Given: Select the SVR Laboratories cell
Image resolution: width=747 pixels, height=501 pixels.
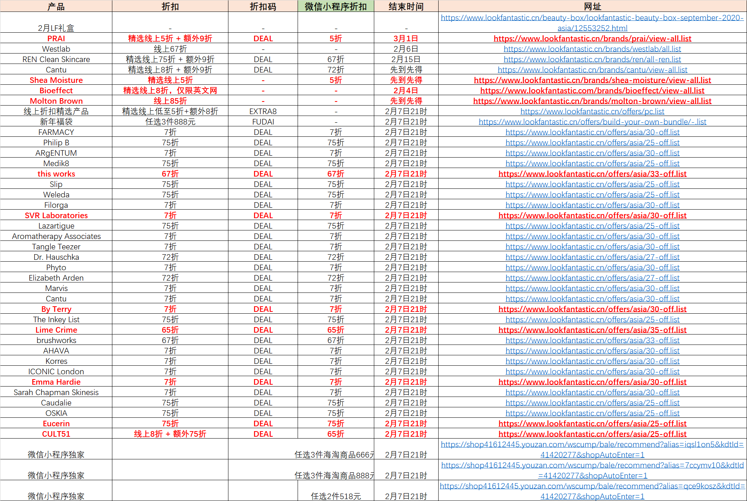Looking at the screenshot, I should 56,216.
